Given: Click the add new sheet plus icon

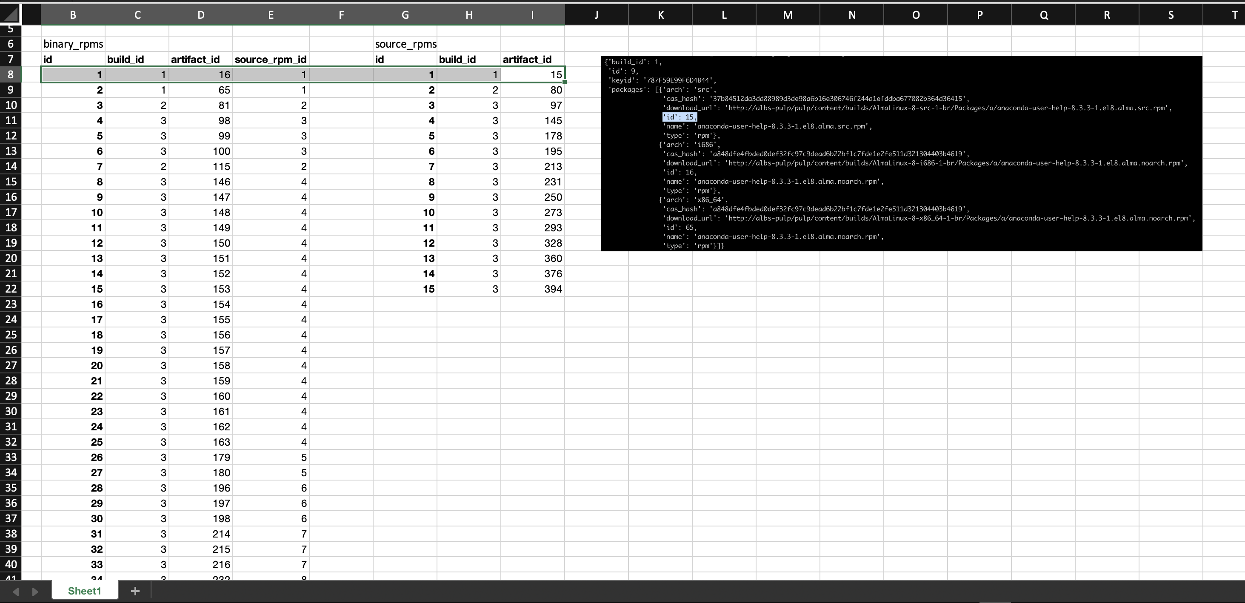Looking at the screenshot, I should [135, 591].
